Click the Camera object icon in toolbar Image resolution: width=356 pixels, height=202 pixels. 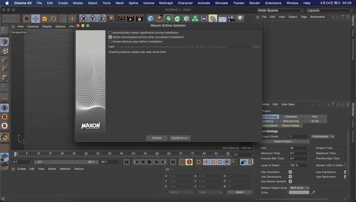coord(231,19)
